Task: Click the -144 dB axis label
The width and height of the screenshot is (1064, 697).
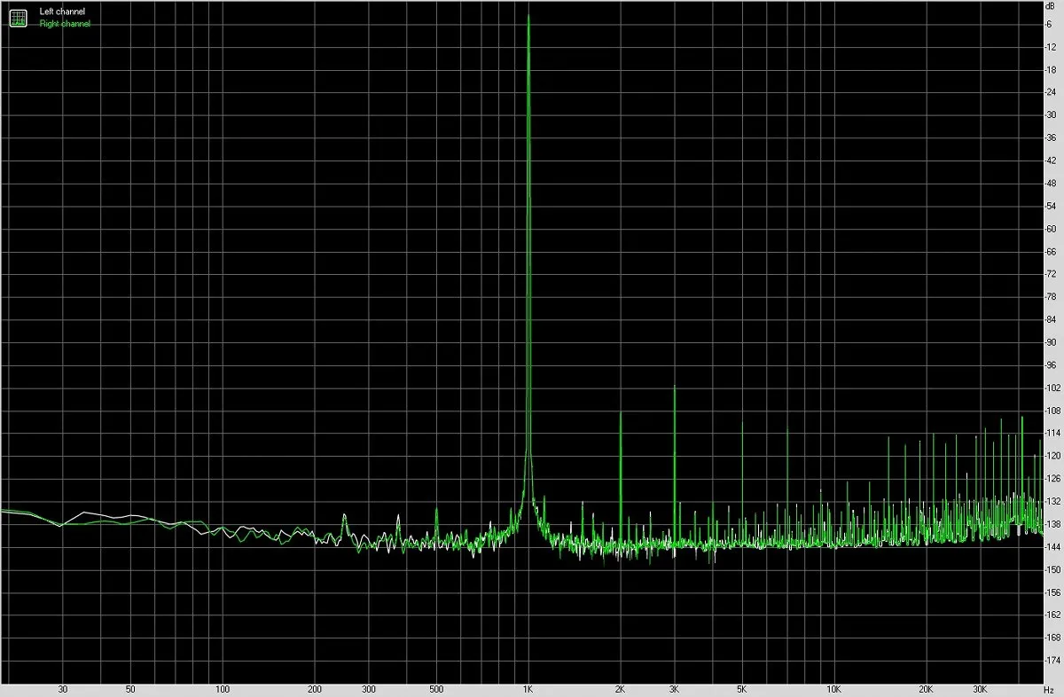Action: click(1053, 547)
